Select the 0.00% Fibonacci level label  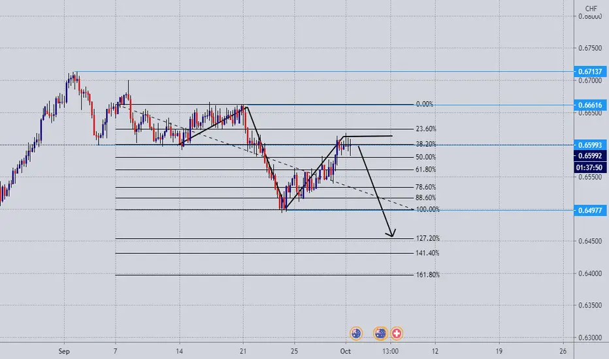[x=424, y=104]
